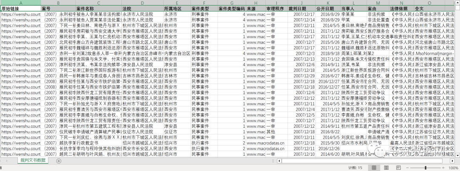
Task: Click horizontal scrollbar left arrow
Action: (x=279, y=161)
